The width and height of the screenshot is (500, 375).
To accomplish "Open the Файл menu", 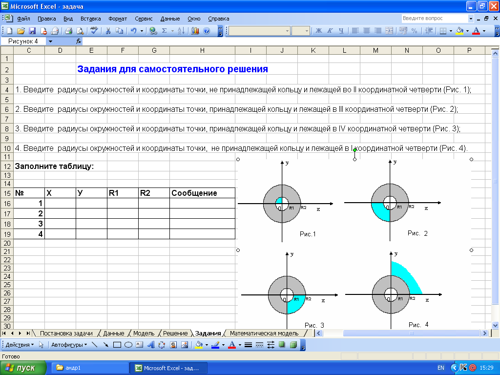I will [23, 19].
